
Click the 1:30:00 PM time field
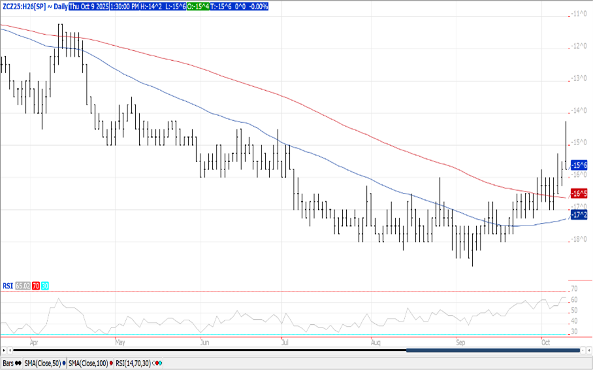(130, 5)
